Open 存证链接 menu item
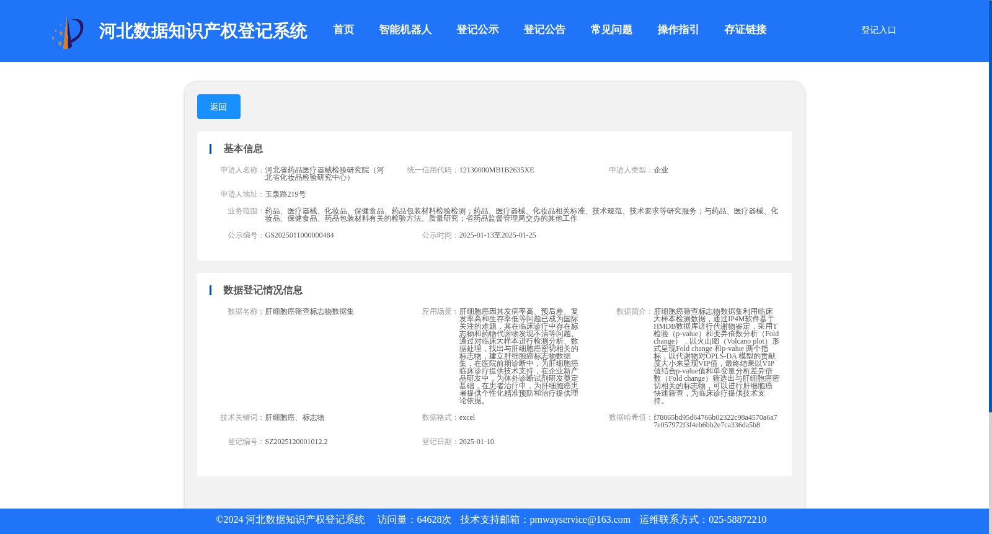 click(745, 30)
